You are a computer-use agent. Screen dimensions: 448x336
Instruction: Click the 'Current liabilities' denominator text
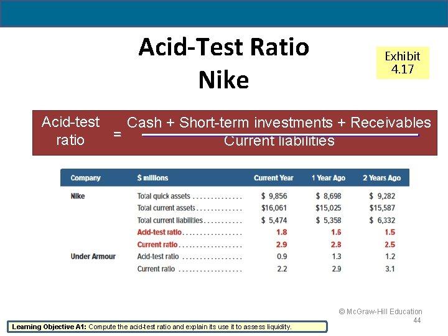pos(279,141)
